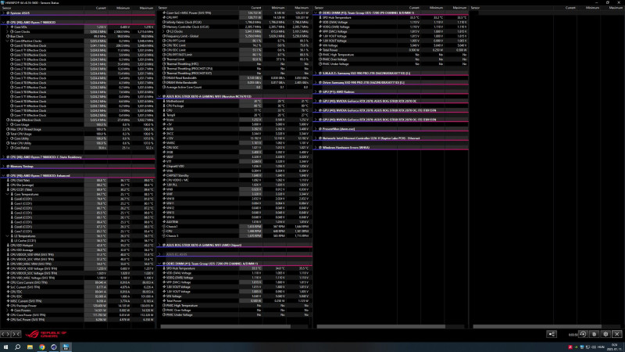
Task: Expand the Windows Hardware Errors (WHEA) group
Action: click(316, 147)
